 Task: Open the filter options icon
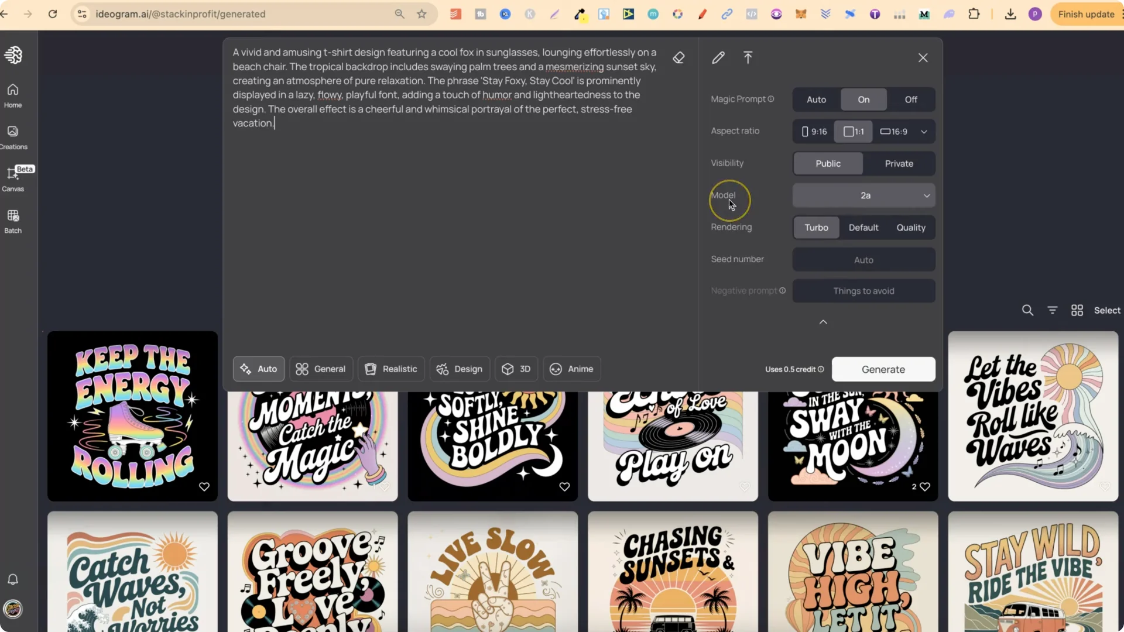pos(1052,310)
